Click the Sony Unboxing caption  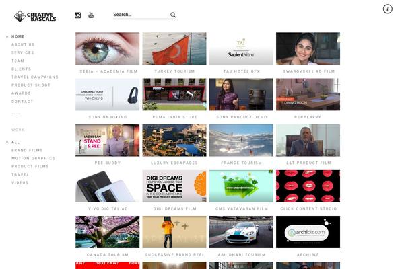point(108,117)
